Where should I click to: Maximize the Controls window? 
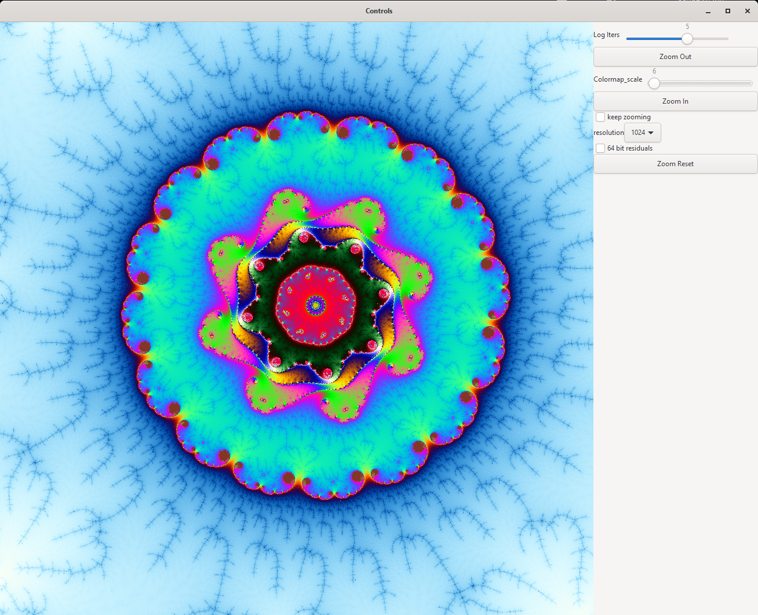click(x=728, y=11)
